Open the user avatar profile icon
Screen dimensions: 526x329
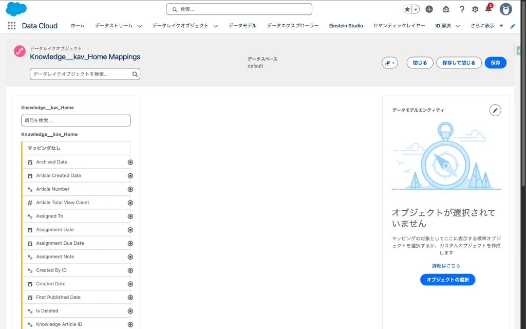(x=506, y=9)
